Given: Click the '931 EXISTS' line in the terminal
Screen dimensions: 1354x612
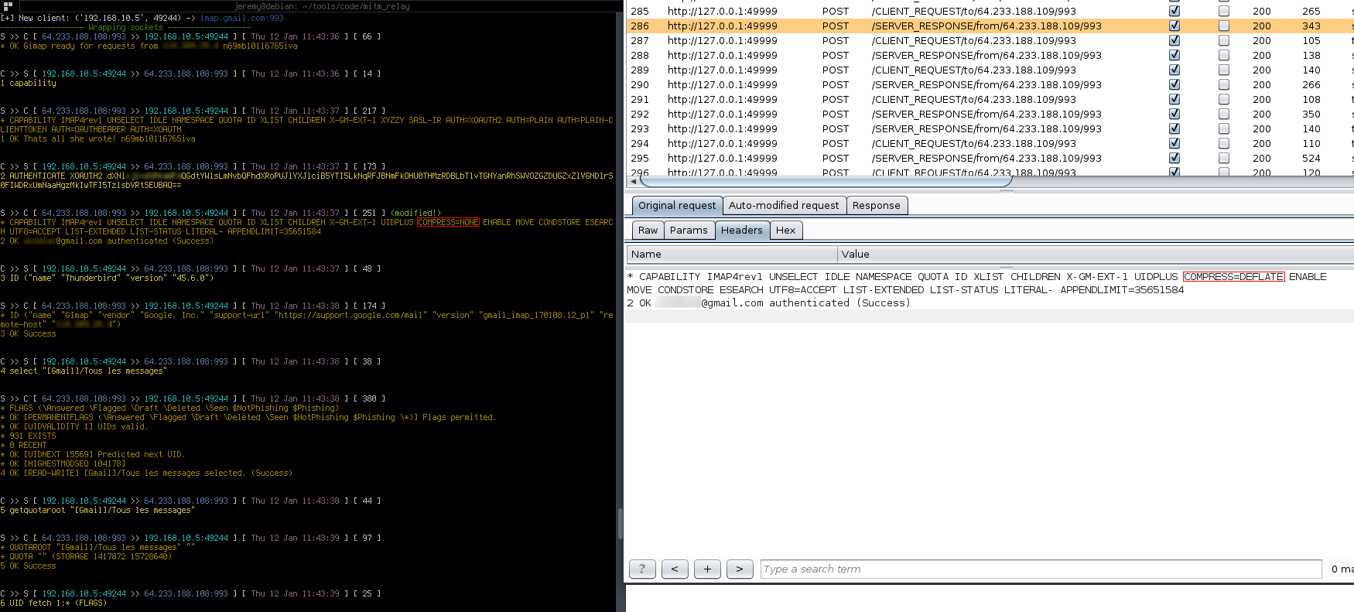Looking at the screenshot, I should pos(29,436).
